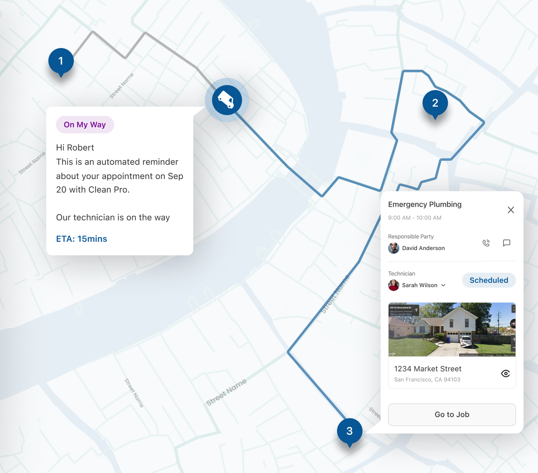Zoom in on the street view image
Screen dimensions: 538x473
click(514, 339)
